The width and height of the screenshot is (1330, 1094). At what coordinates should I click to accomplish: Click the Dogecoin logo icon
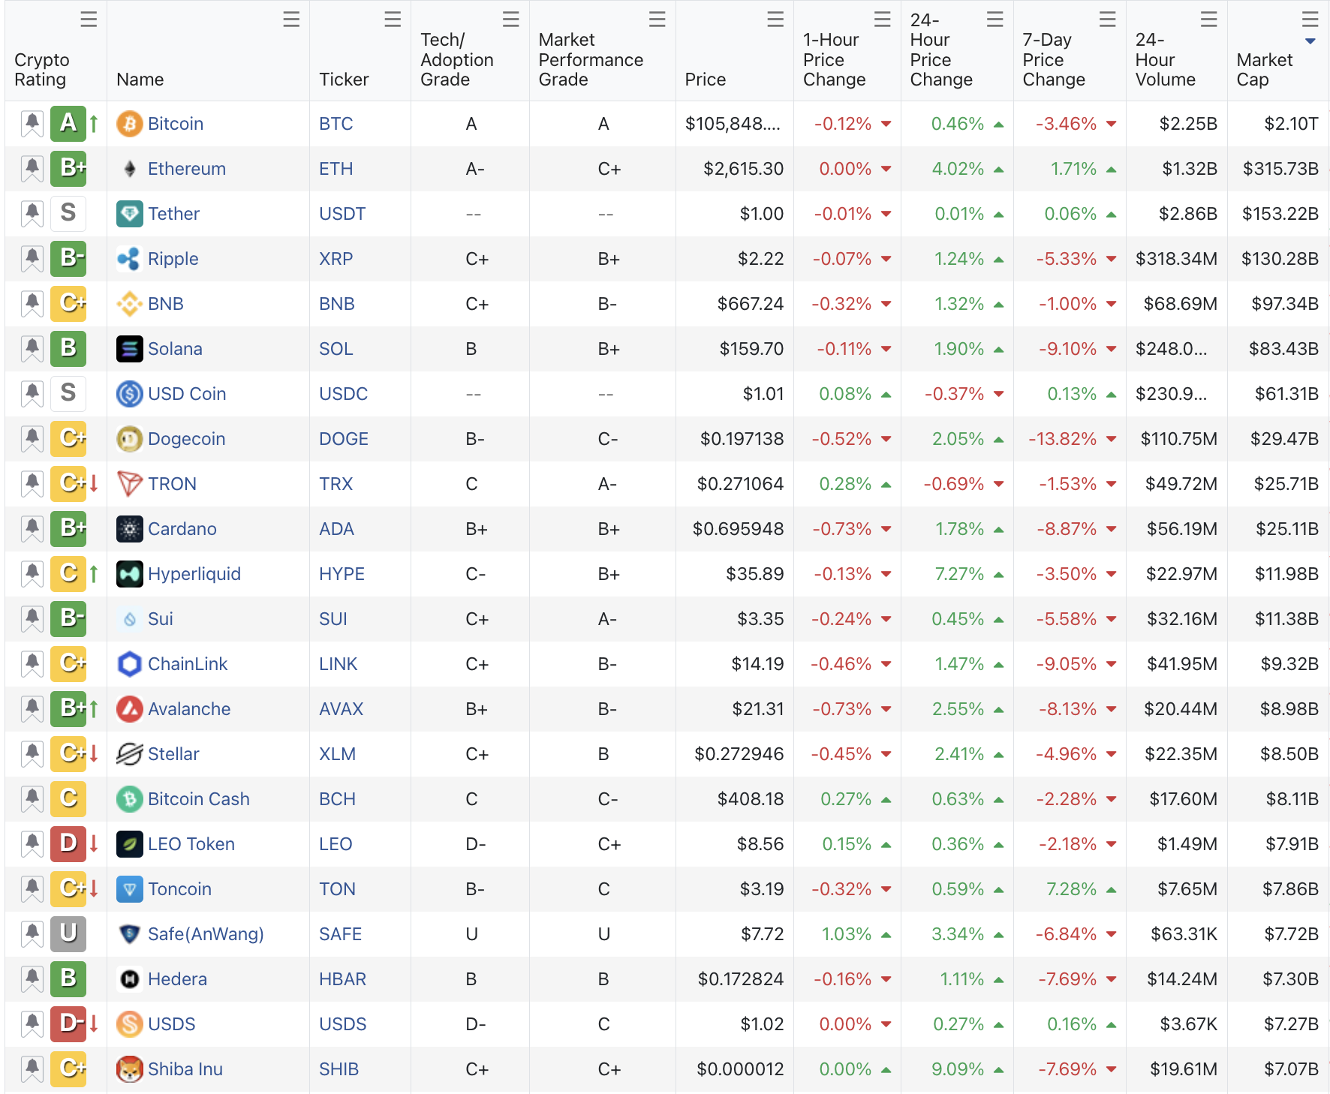click(130, 439)
